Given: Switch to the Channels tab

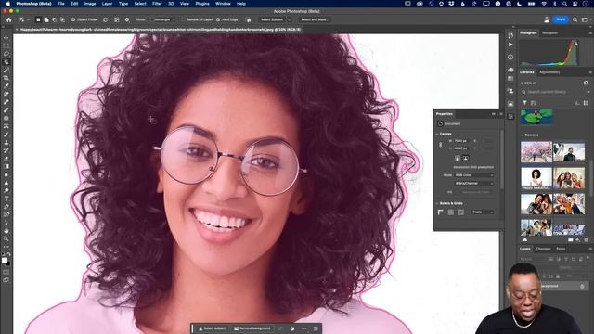Looking at the screenshot, I should tap(543, 249).
